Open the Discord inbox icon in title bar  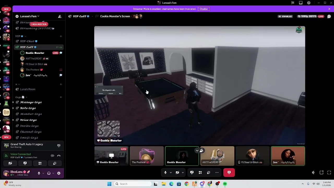pyautogui.click(x=301, y=3)
